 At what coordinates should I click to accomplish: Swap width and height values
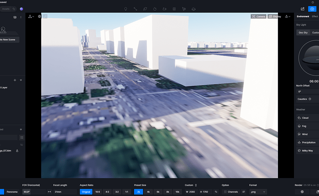point(216,192)
